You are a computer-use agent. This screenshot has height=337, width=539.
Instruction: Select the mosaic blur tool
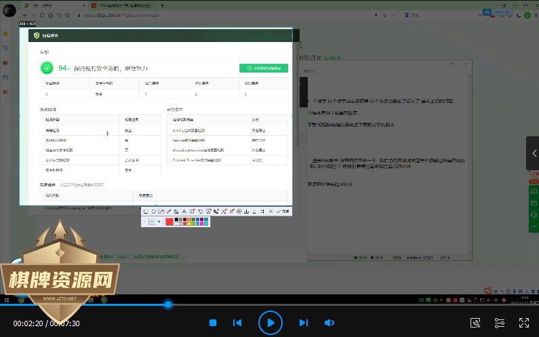tap(176, 212)
